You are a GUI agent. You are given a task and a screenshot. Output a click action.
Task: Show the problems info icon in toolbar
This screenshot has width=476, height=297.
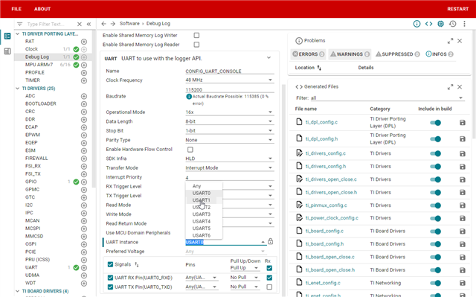point(416,24)
